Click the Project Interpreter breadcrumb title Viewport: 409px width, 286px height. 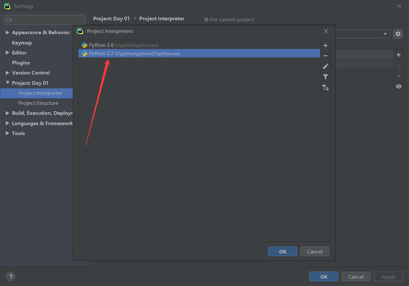162,19
